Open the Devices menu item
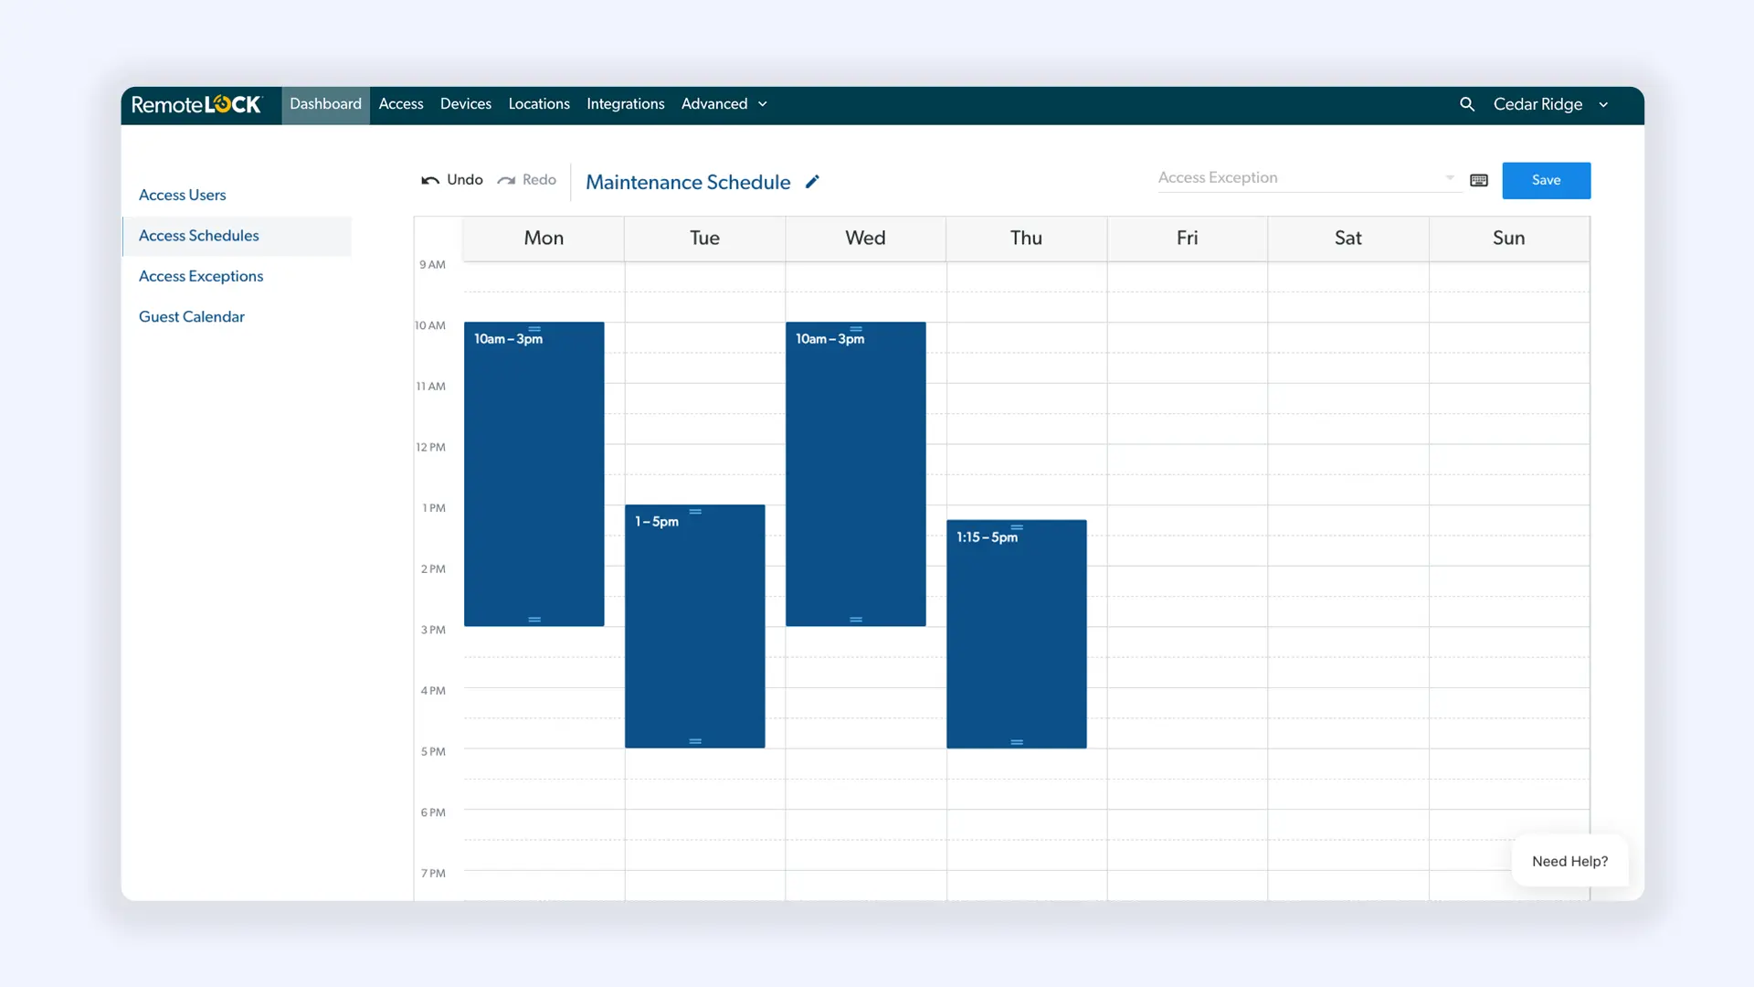This screenshot has width=1754, height=987. [x=466, y=104]
